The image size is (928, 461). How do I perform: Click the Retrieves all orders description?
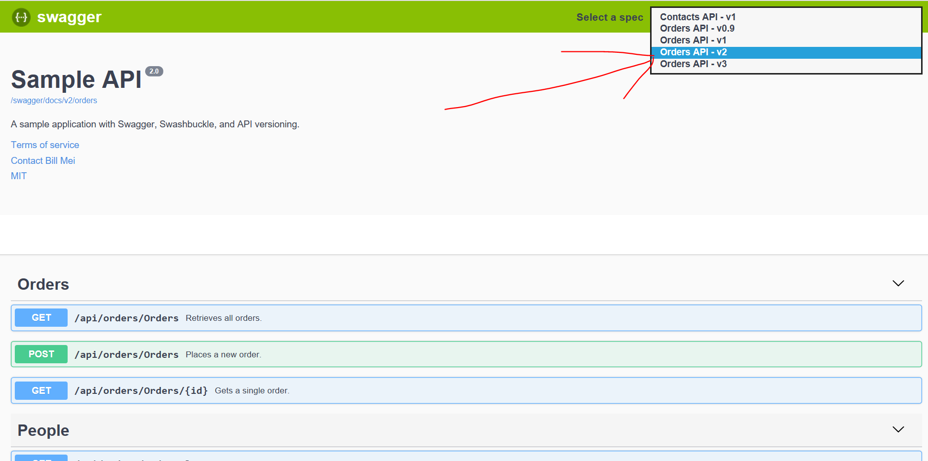(224, 318)
